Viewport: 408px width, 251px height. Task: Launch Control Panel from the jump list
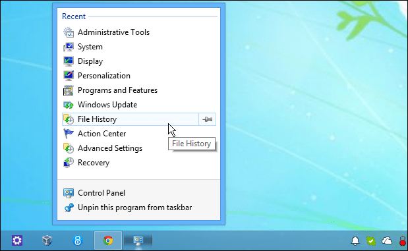click(138, 193)
